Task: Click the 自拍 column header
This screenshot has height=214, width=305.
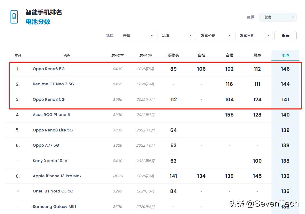Action: (x=201, y=55)
